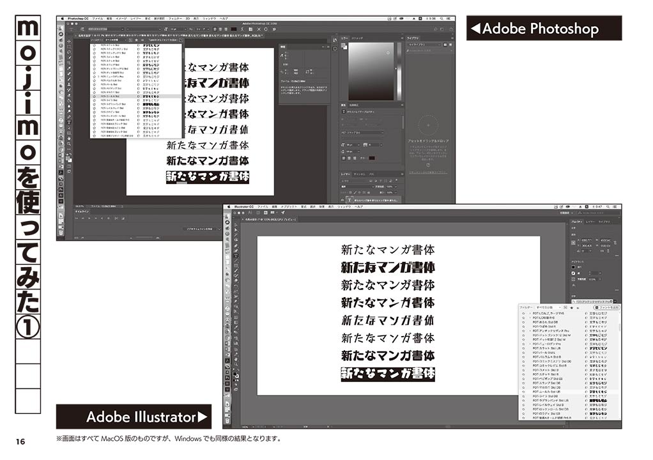The width and height of the screenshot is (653, 460).
Task: Show only favorite fonts in Illustrator's font list
Action: tap(571, 308)
